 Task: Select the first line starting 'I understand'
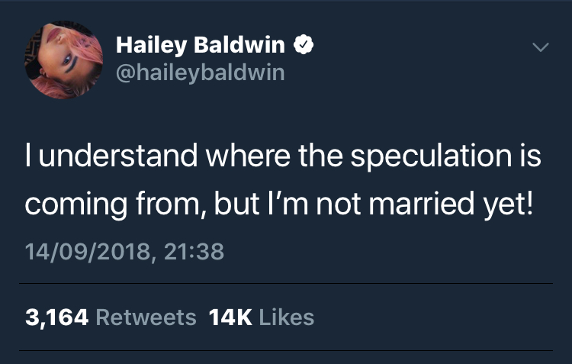(x=283, y=156)
